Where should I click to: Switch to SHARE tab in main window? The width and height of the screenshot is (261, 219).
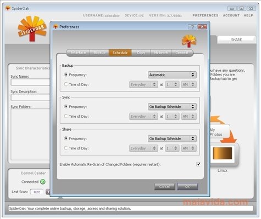[236, 39]
